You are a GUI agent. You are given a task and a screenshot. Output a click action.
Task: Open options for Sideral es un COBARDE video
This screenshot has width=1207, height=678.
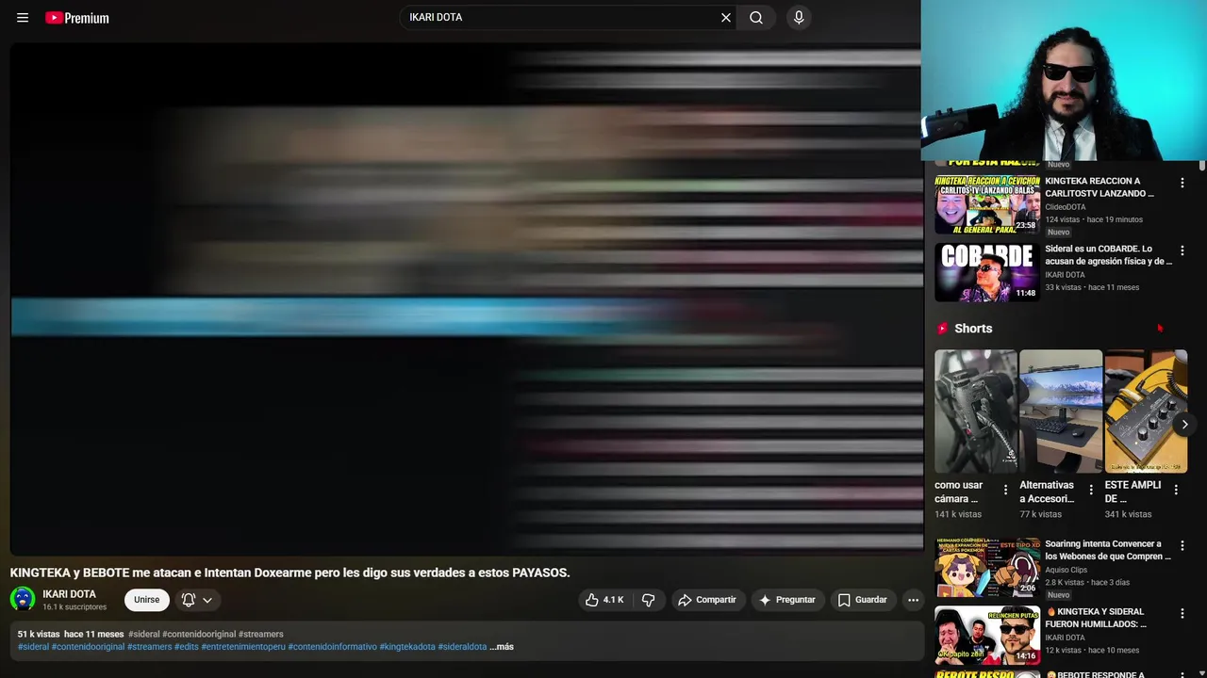1182,250
